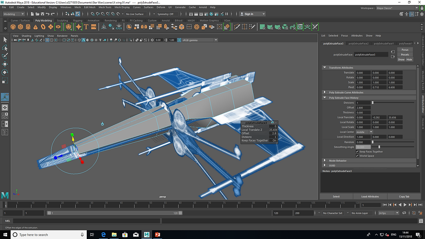Click the polygon Type text tool icon
Image resolution: width=425 pixels, height=239 pixels.
pos(86,27)
